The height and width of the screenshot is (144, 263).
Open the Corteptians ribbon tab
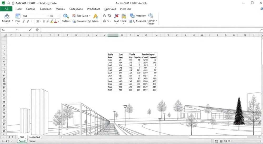(76, 9)
